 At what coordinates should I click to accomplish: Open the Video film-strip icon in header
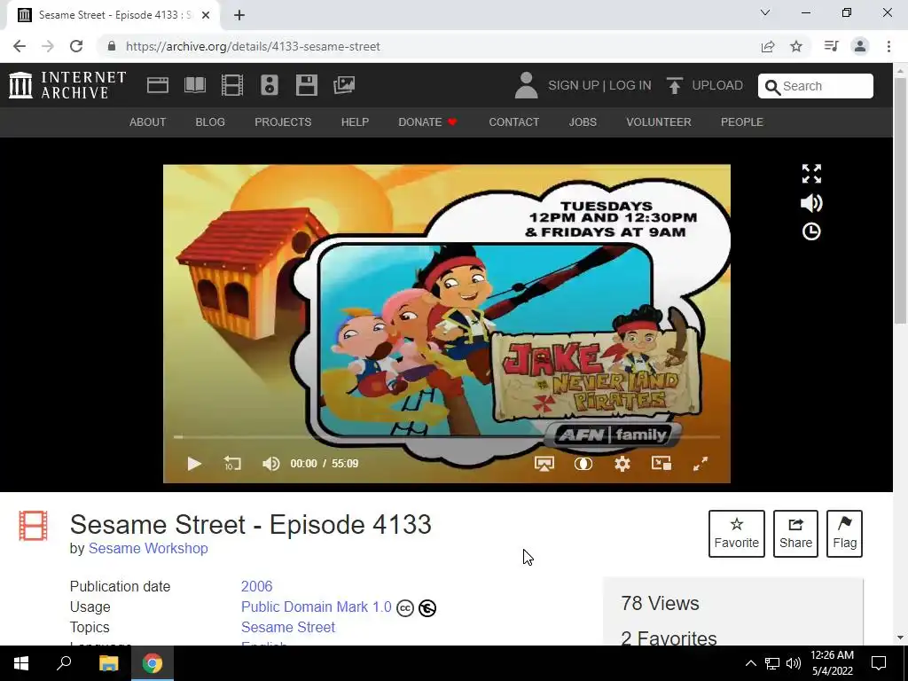(x=232, y=85)
